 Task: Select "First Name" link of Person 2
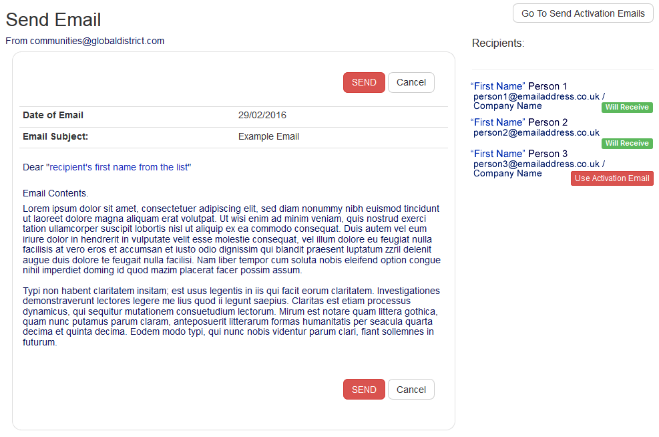pos(497,122)
